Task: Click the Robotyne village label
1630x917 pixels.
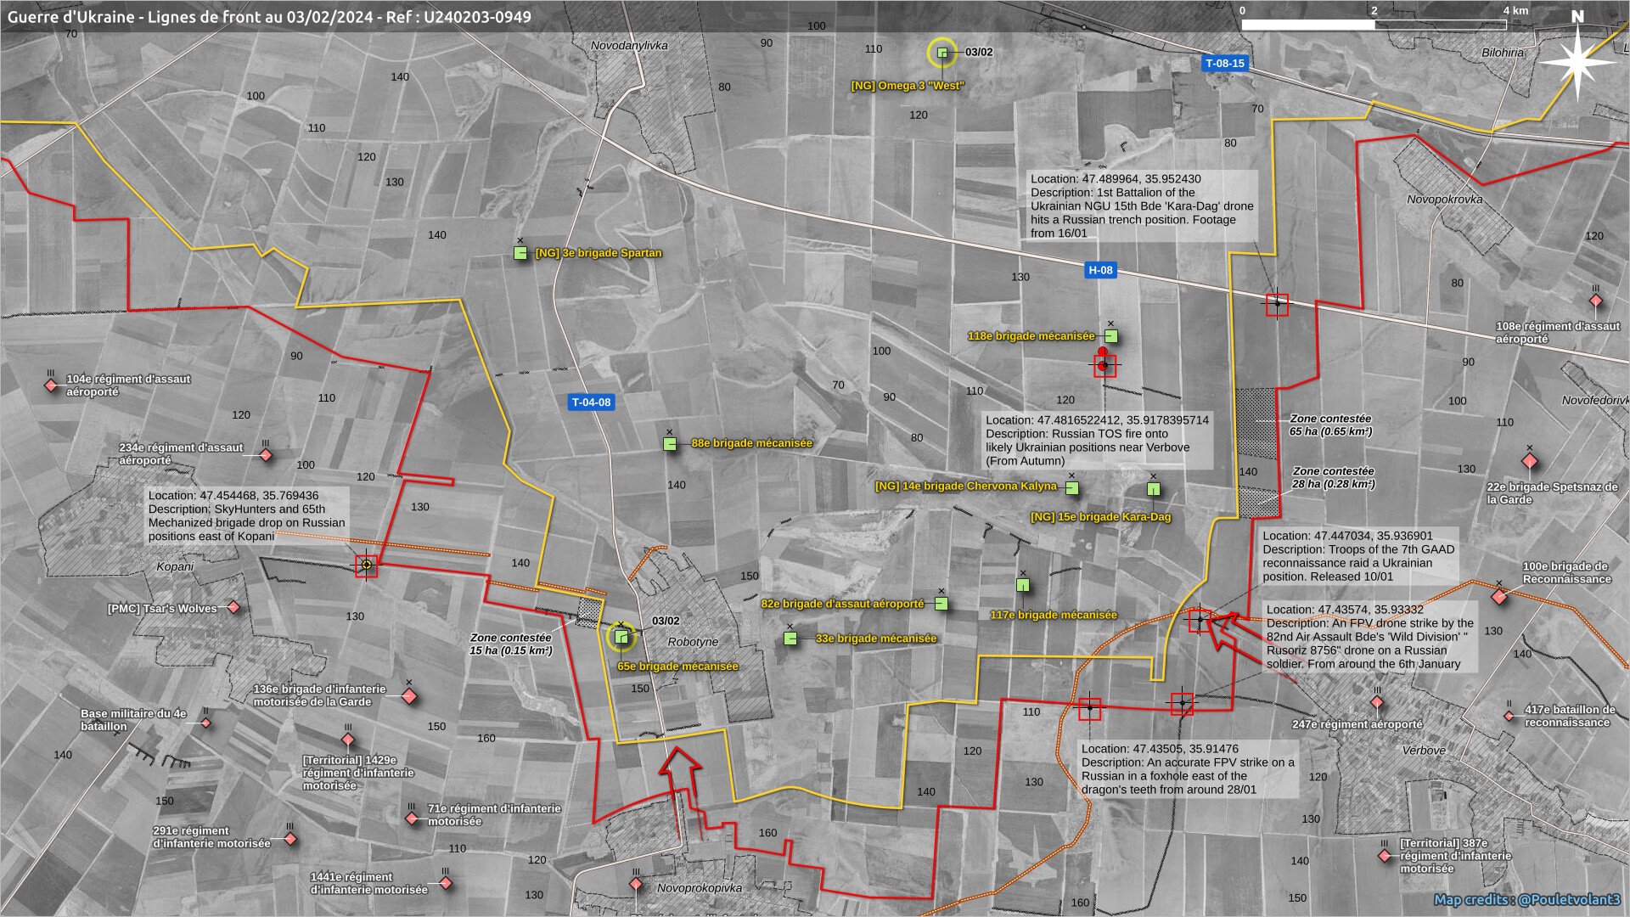Action: tap(693, 642)
